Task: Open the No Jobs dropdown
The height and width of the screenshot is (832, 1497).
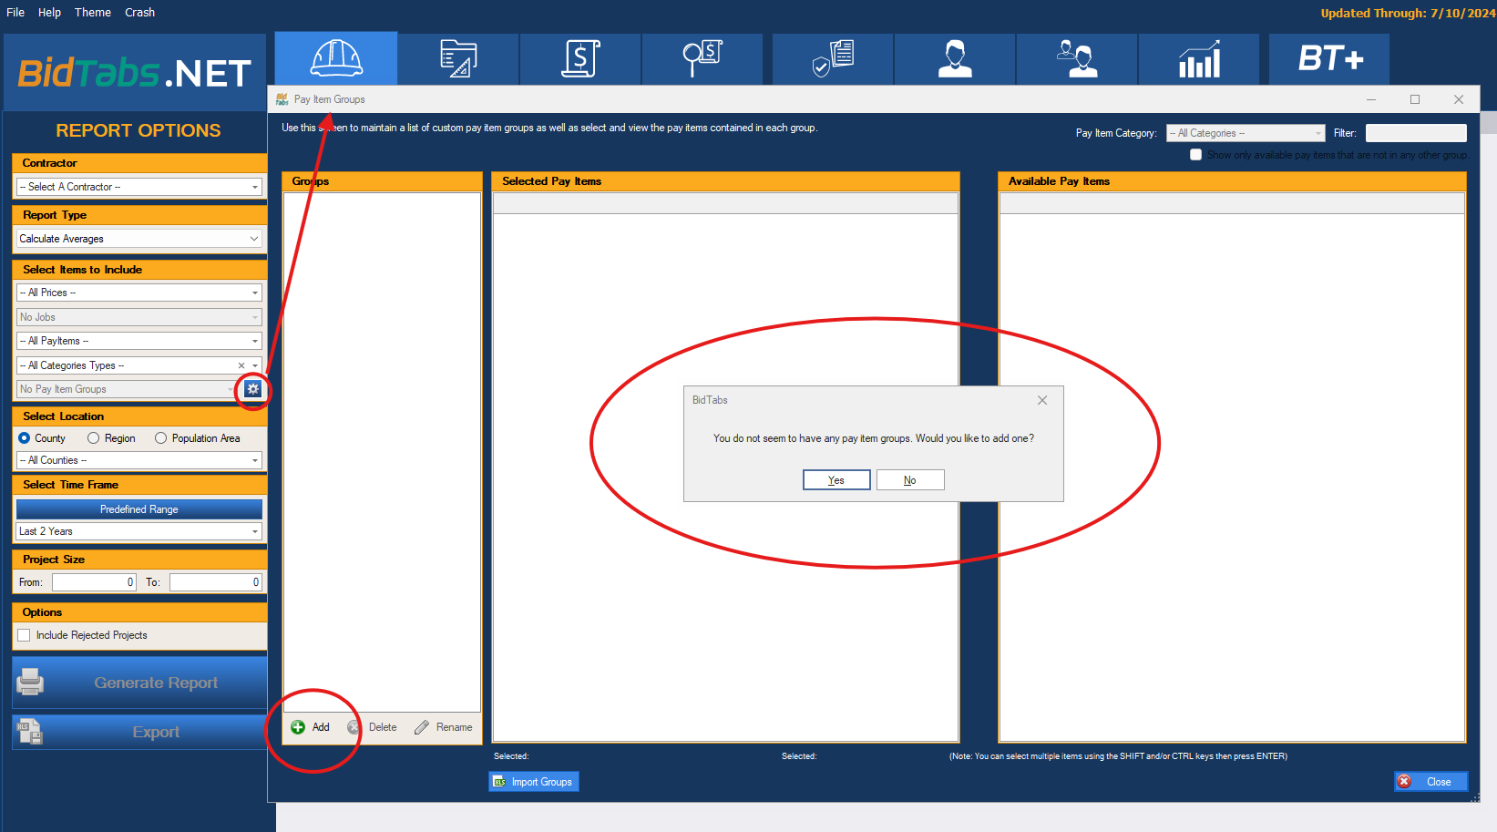Action: tap(139, 317)
